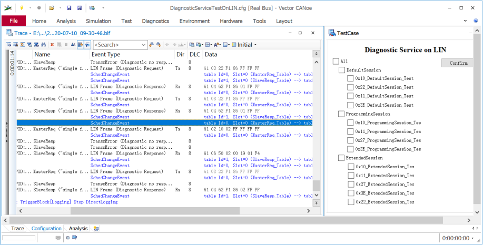The width and height of the screenshot is (483, 245).
Task: Enable the 0x22_ExtendedSession_Tes checkbox
Action: pyautogui.click(x=351, y=202)
